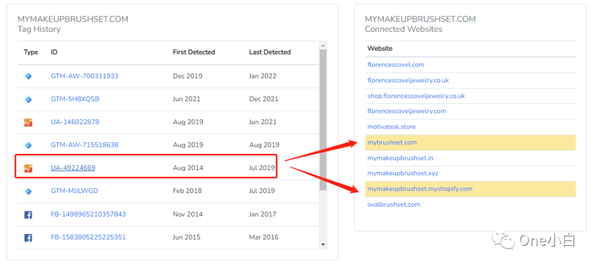Click Jan 2022 last detected cell
Viewport: 595px width, 266px height.
[263, 76]
